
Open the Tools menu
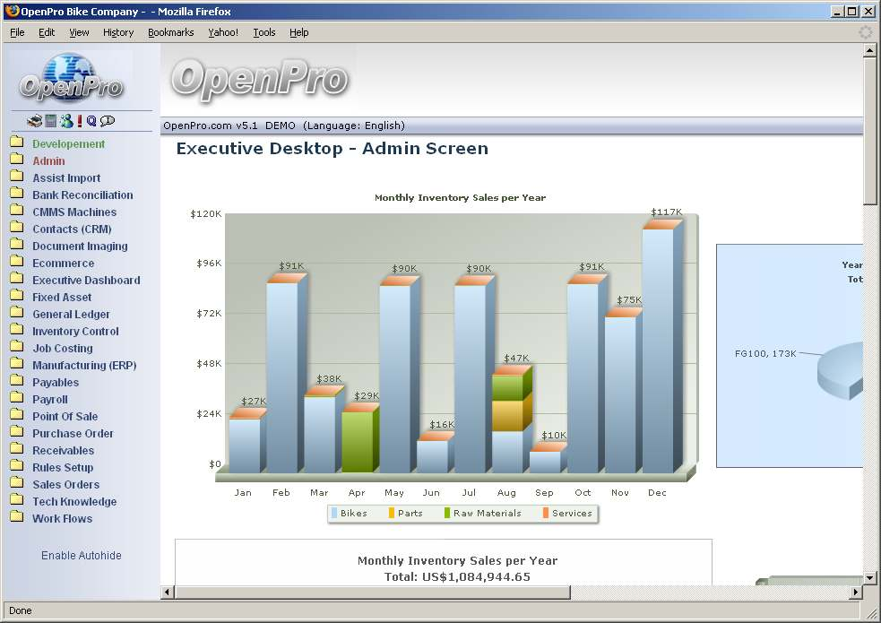(263, 32)
